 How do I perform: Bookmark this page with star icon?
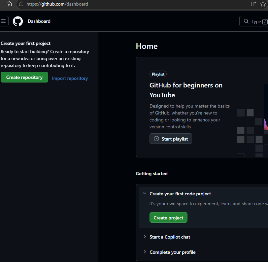263,4
